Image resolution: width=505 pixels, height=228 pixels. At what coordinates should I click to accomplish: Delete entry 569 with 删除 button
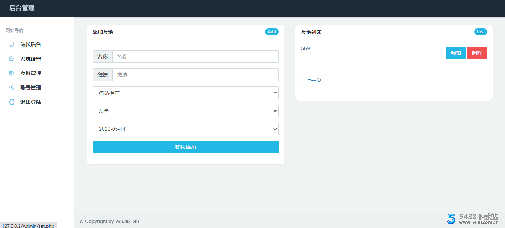(x=477, y=53)
